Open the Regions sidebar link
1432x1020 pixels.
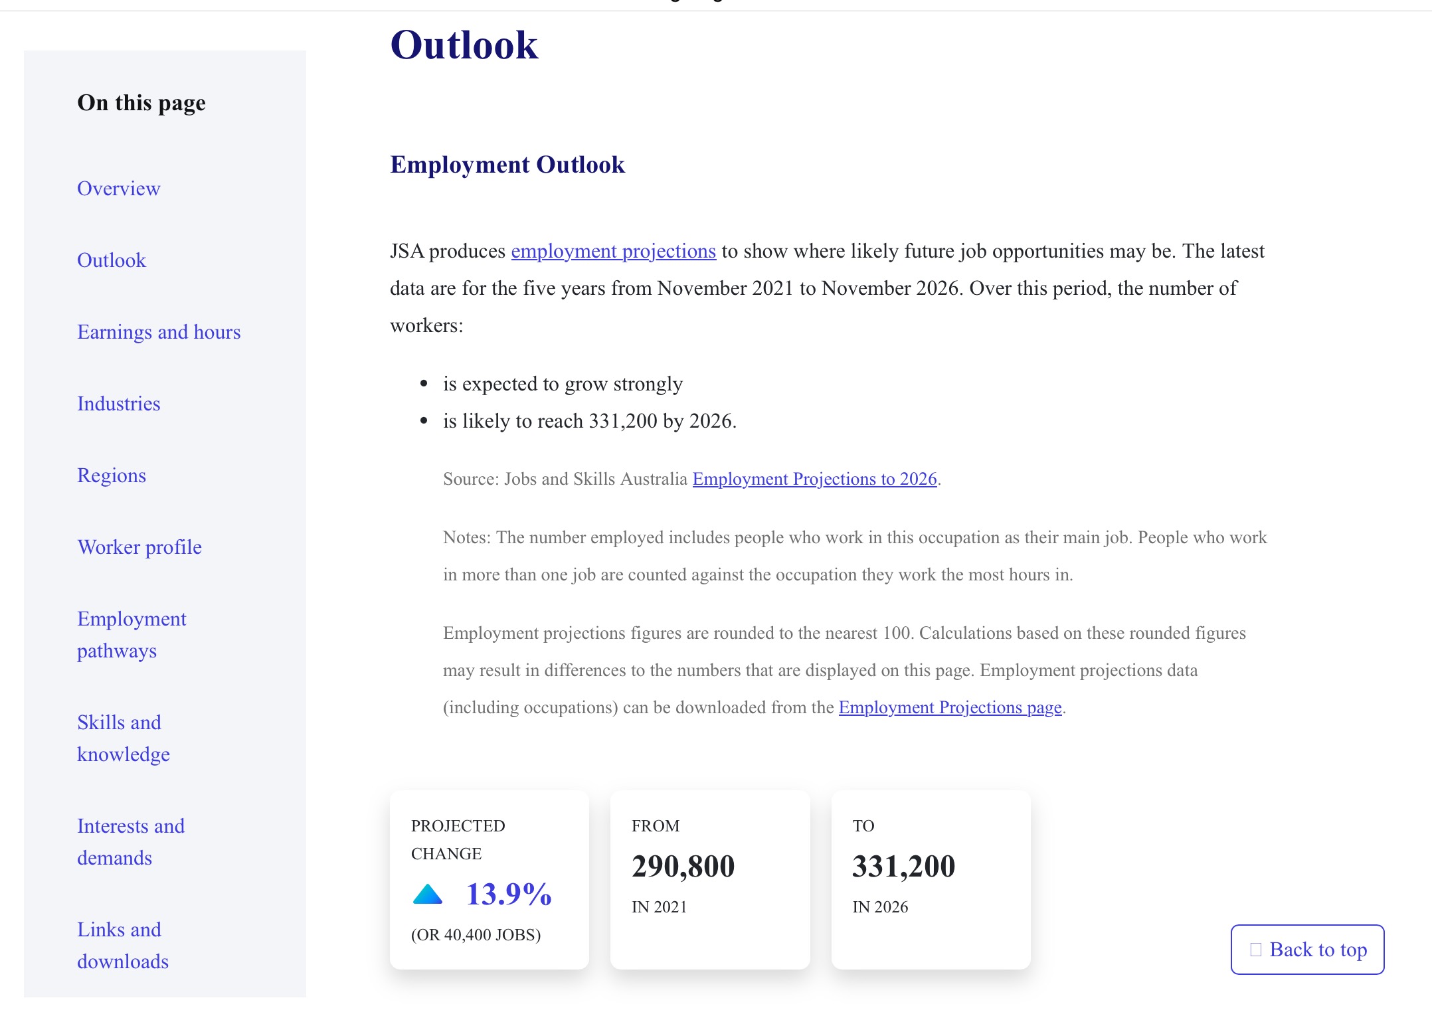click(112, 475)
